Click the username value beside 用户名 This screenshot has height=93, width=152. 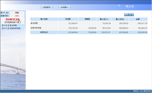[x=17, y=13]
